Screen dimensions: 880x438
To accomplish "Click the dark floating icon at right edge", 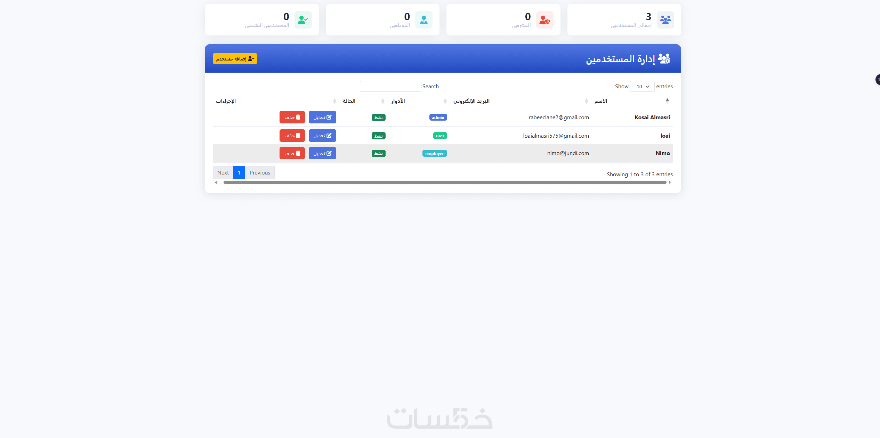I will click(877, 80).
